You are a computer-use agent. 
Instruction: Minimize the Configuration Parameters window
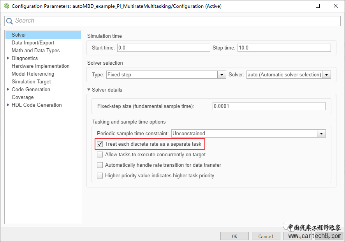[x=300, y=6]
